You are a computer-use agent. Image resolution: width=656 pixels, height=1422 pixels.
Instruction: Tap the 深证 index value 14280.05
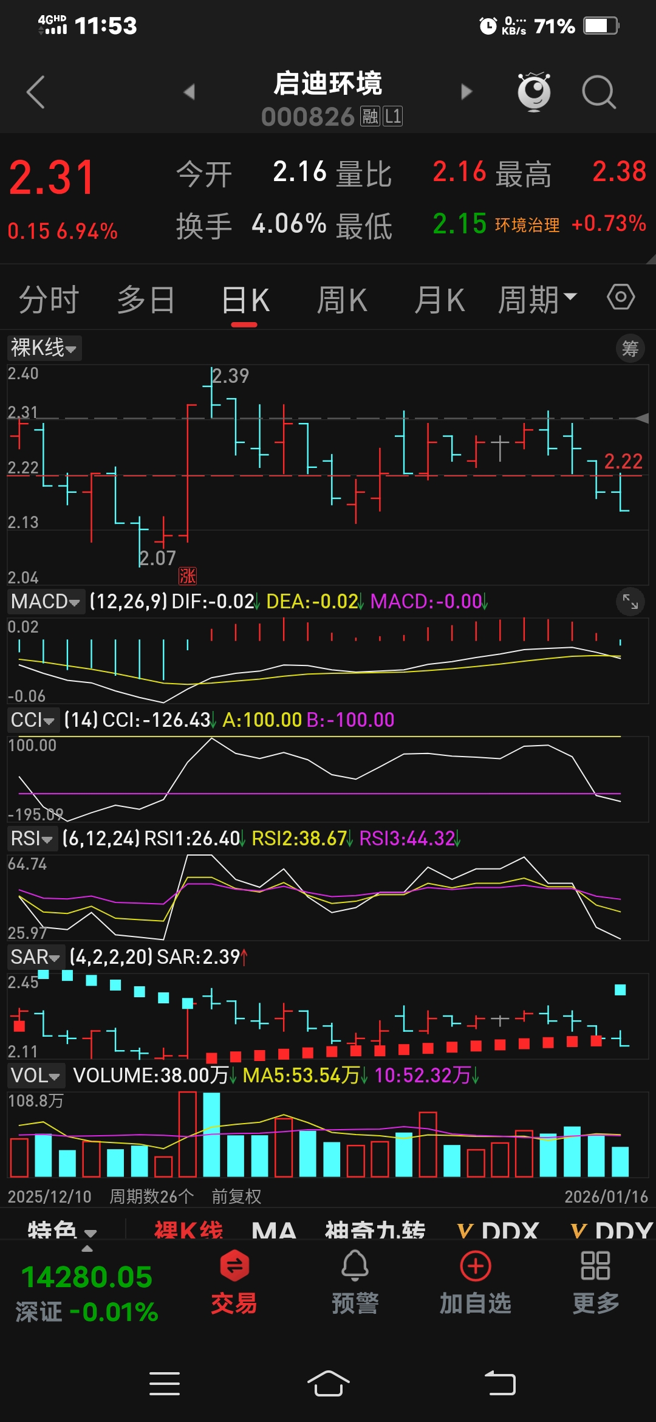coord(87,1277)
